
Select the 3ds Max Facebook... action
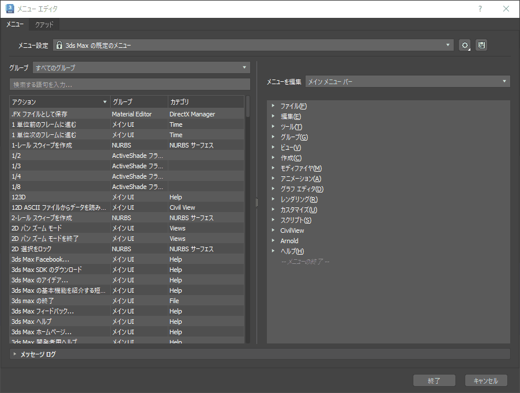(127, 259)
